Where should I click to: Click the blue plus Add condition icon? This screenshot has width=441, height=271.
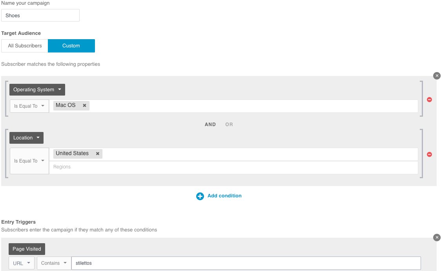coord(200,196)
